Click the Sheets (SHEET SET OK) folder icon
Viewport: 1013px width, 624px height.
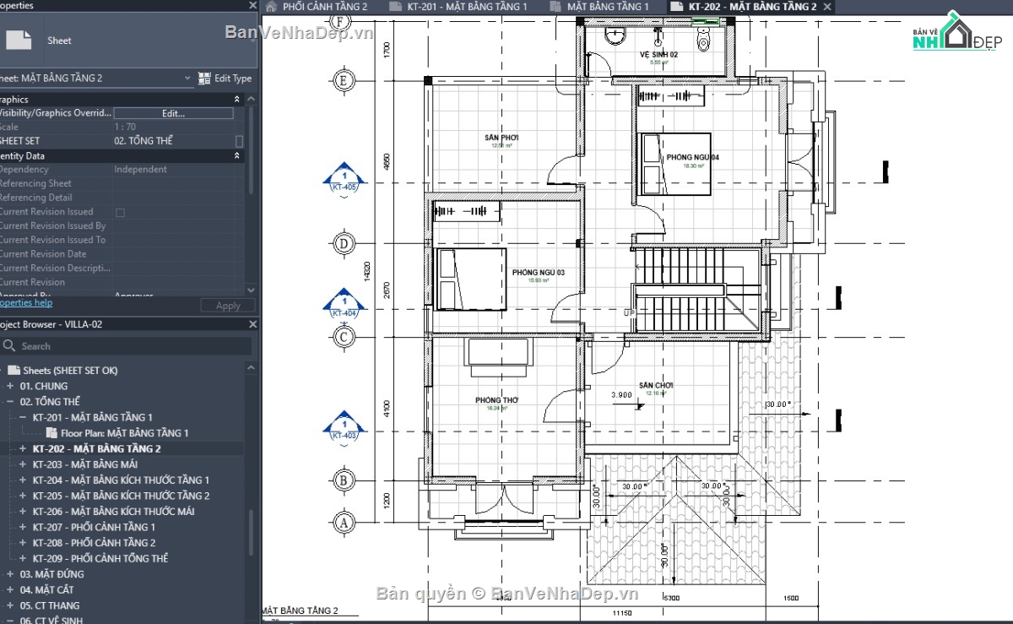[16, 369]
